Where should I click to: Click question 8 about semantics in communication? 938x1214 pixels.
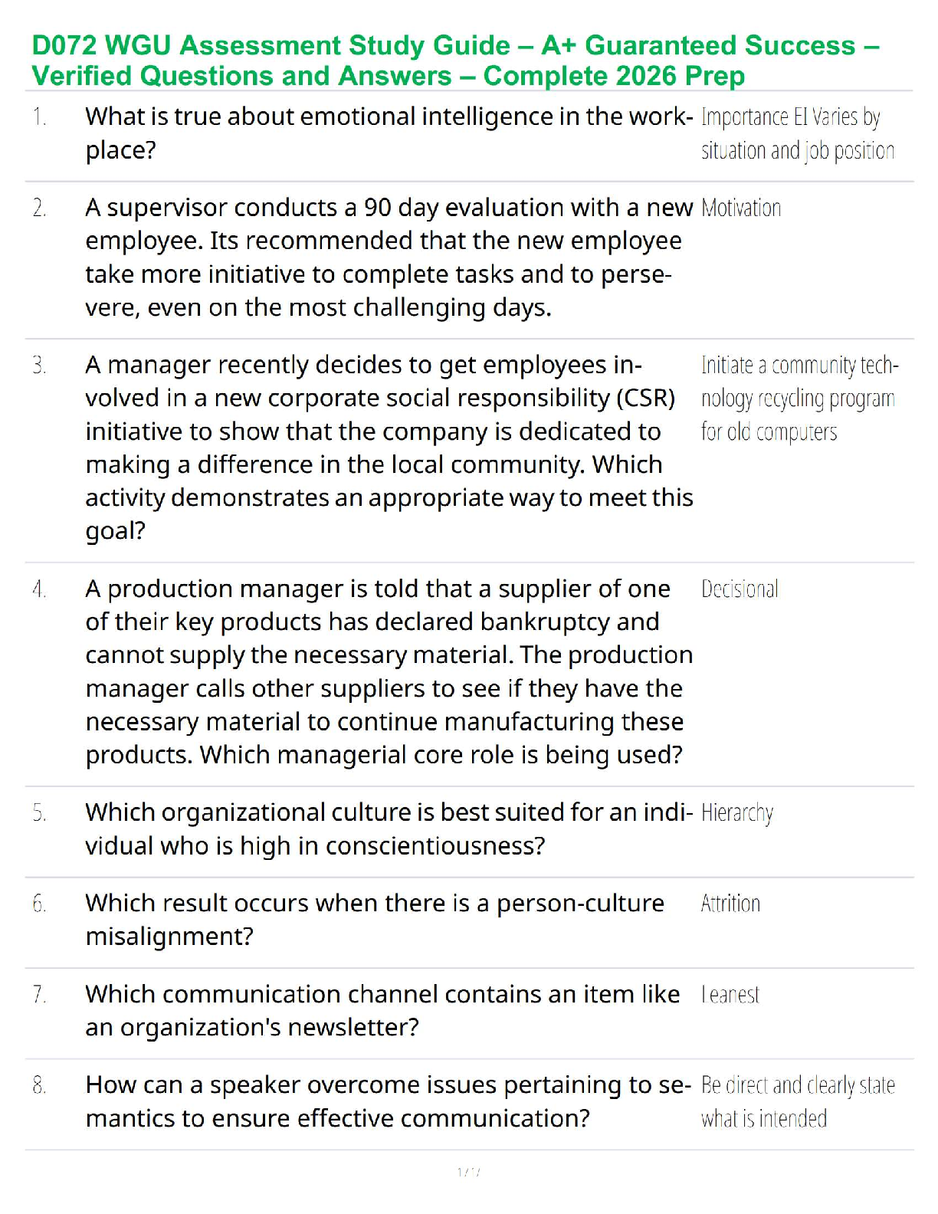(x=389, y=1101)
